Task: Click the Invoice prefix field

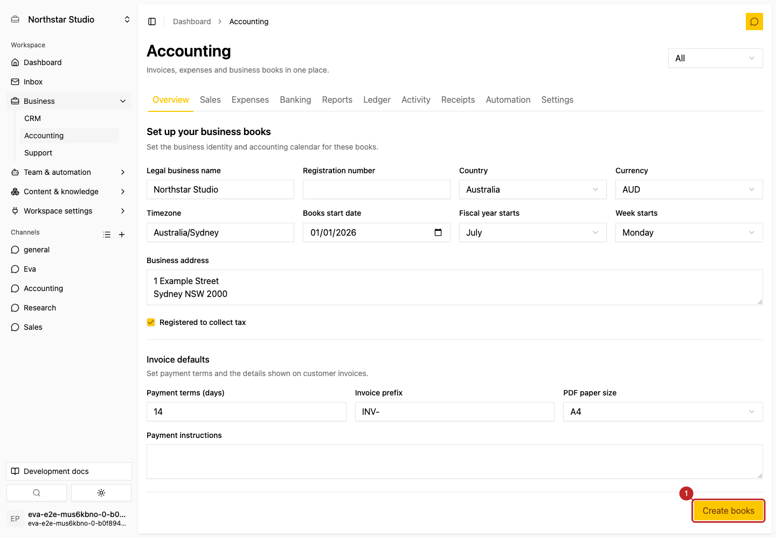Action: (x=455, y=412)
